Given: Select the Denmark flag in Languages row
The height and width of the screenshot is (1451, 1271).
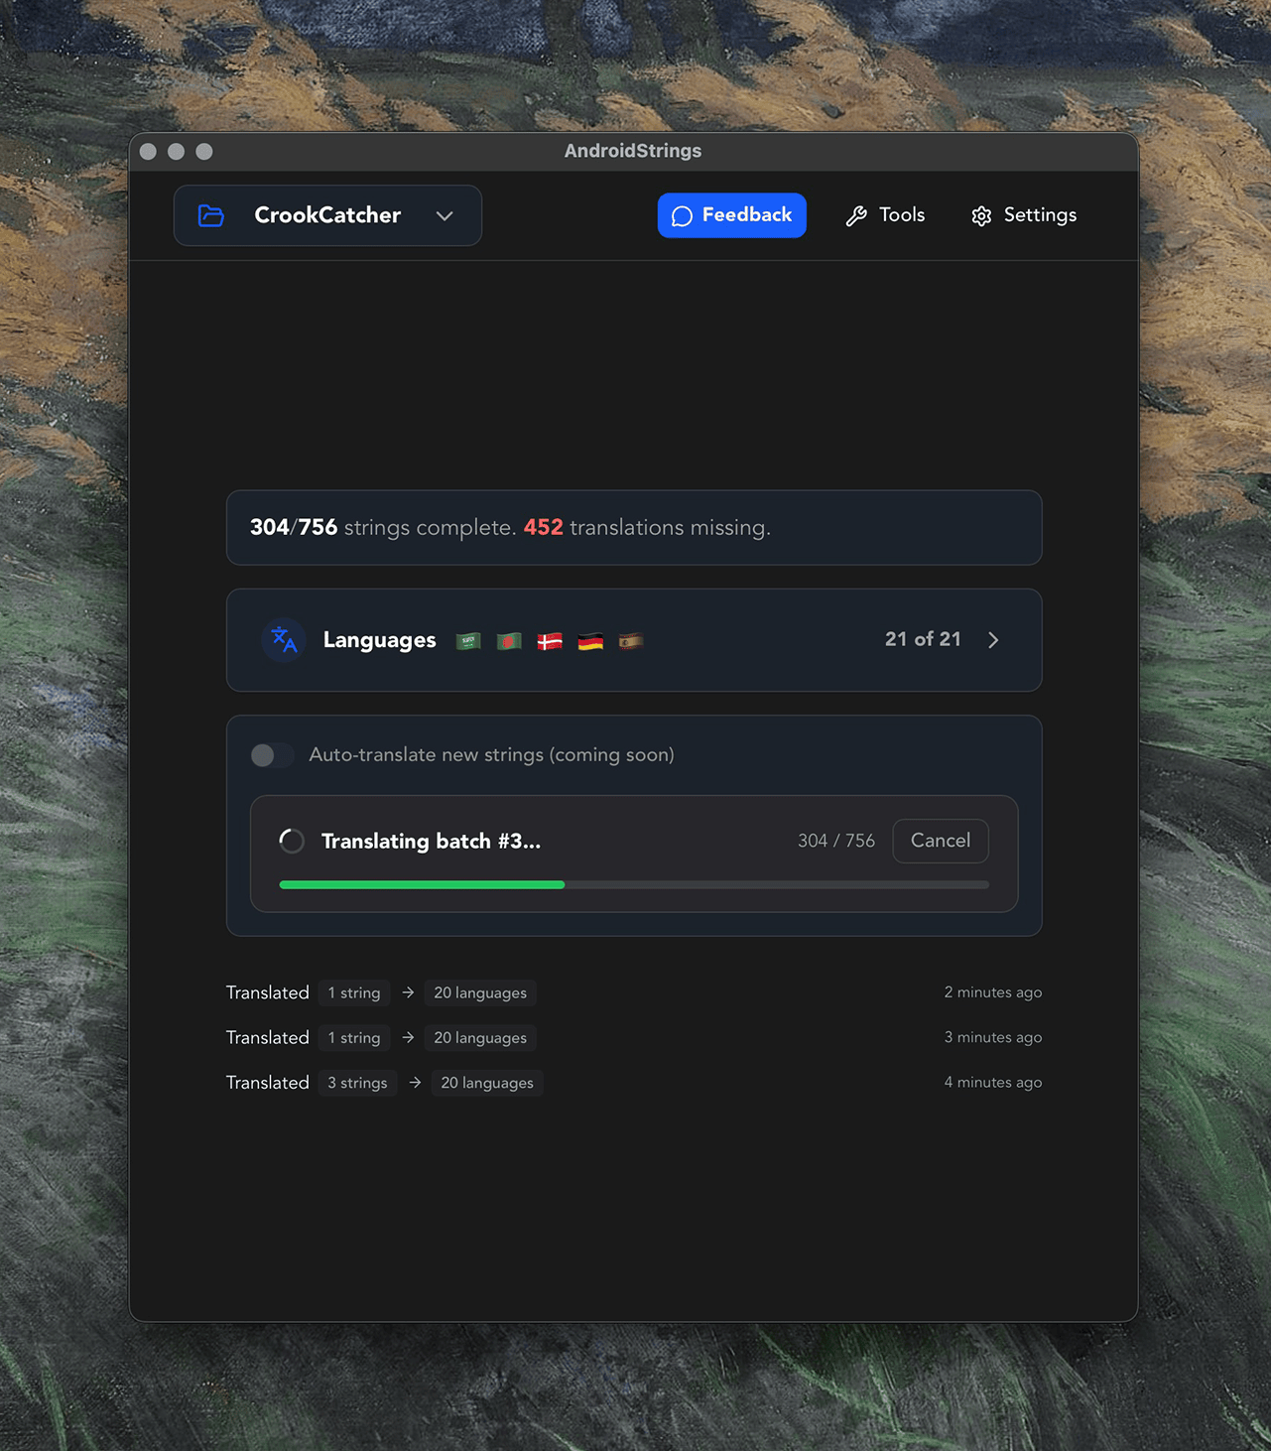Looking at the screenshot, I should (550, 640).
